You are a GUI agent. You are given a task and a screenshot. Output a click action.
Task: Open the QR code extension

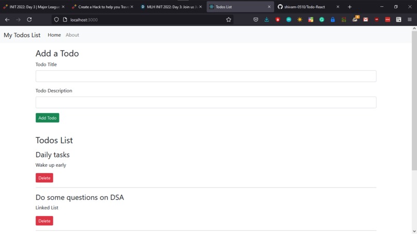coord(399,20)
